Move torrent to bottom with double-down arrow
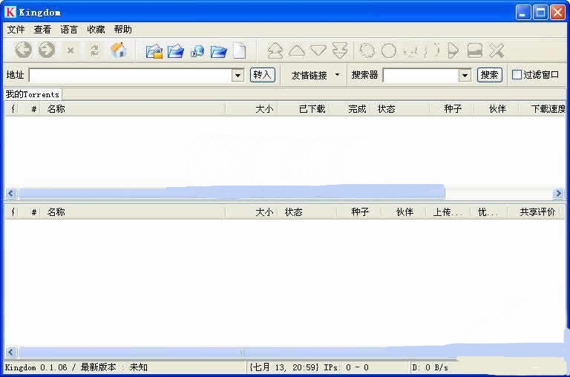Screen dimensions: 570x377 pos(340,50)
